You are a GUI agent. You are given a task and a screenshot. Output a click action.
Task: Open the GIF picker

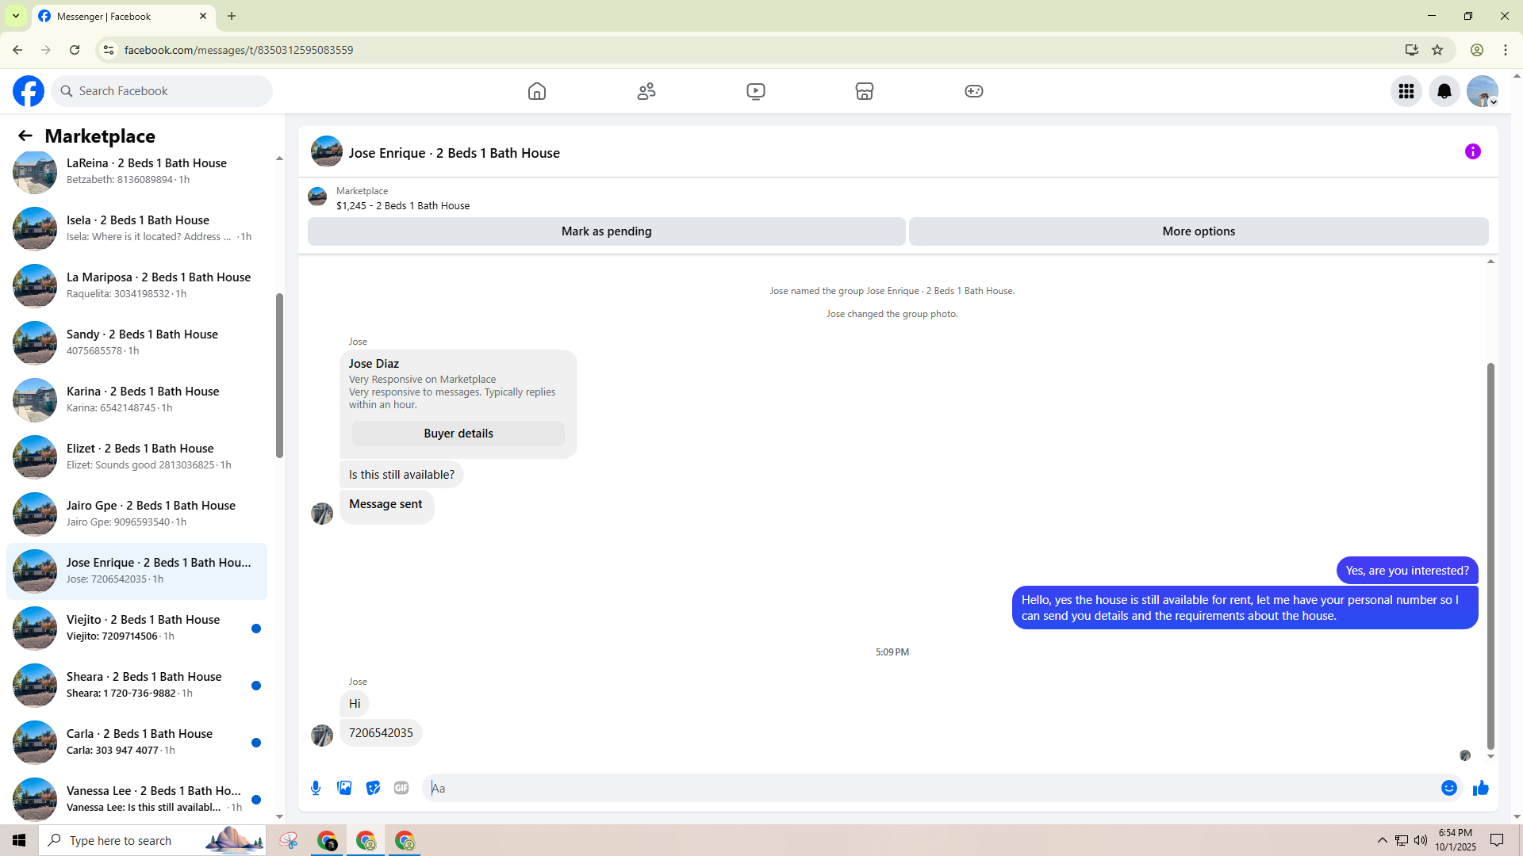coord(401,788)
